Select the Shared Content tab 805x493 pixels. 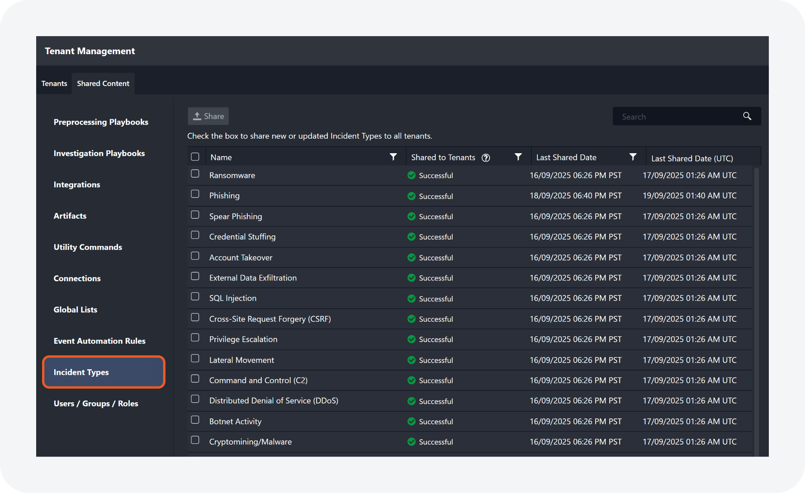103,84
